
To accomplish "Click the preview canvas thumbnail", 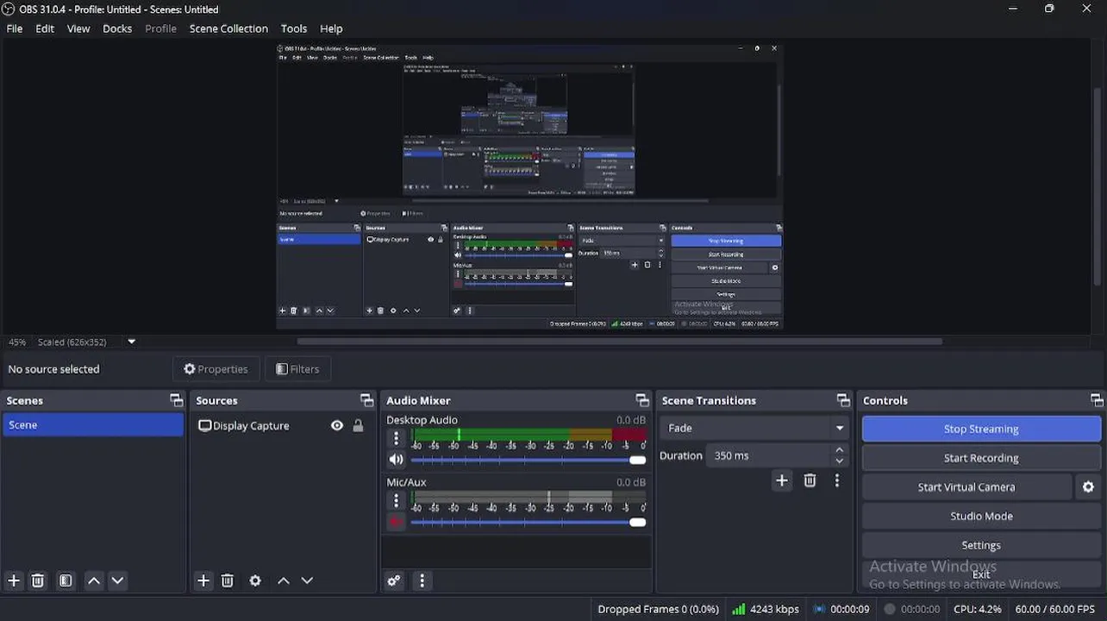I will click(528, 186).
